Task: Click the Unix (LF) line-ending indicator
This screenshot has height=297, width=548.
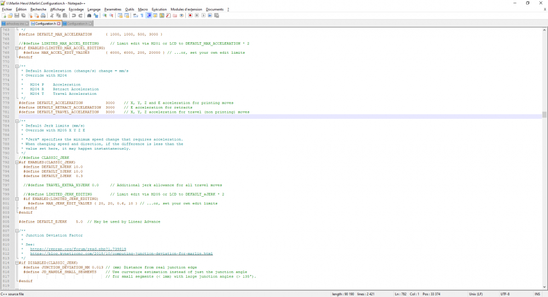Action: tap(476, 294)
